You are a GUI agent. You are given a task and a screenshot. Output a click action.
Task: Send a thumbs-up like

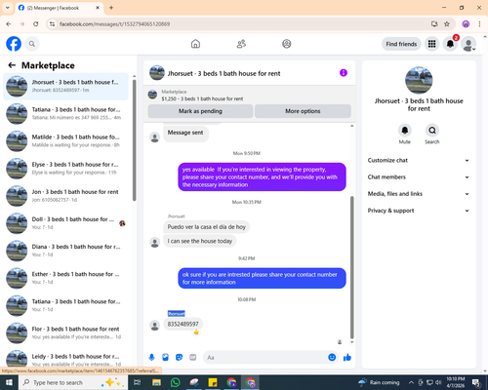point(347,358)
